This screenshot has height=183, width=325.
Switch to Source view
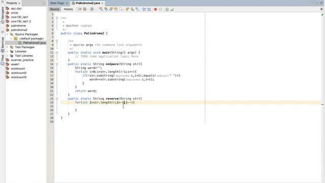54,9
